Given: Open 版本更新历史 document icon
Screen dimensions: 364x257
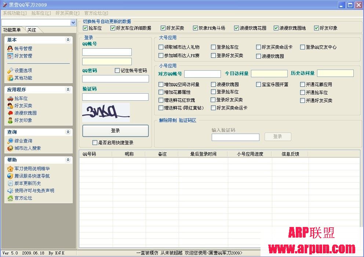Looking at the screenshot, I should click(x=10, y=183).
